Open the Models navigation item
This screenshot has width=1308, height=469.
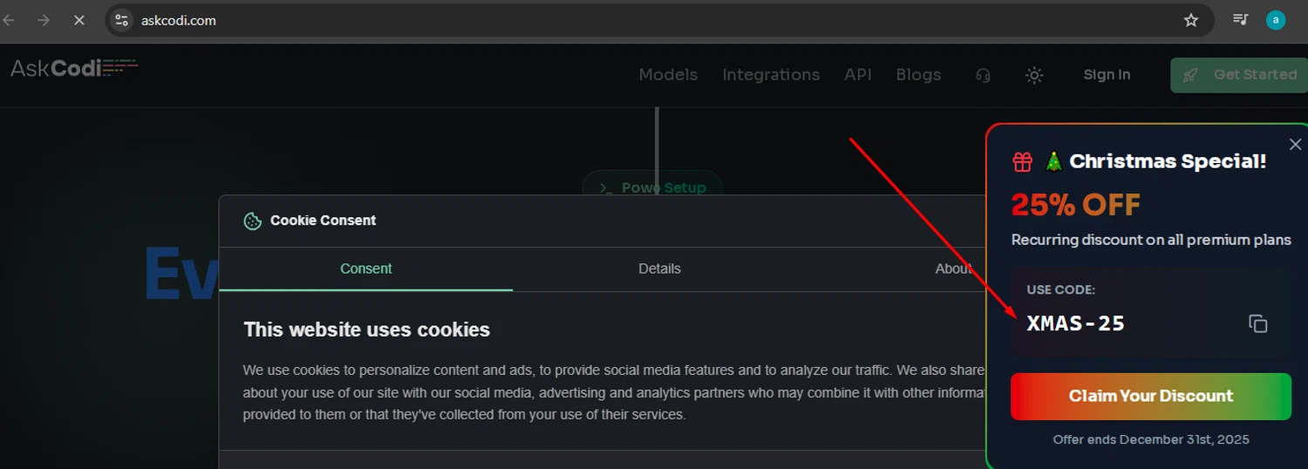pyautogui.click(x=668, y=75)
